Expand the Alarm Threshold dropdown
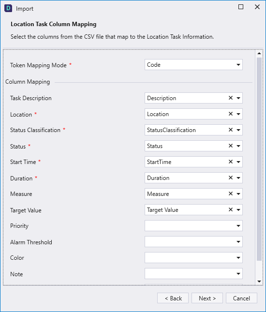Screen dimensions: 266x312 click(193, 241)
